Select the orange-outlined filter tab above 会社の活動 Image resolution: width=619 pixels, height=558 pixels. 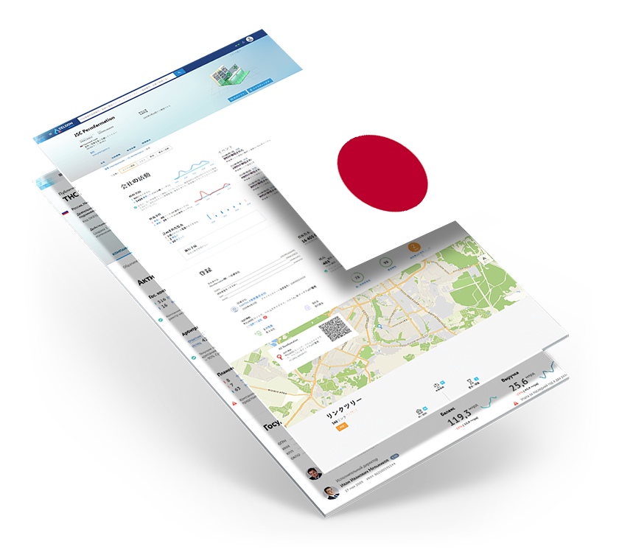[127, 169]
